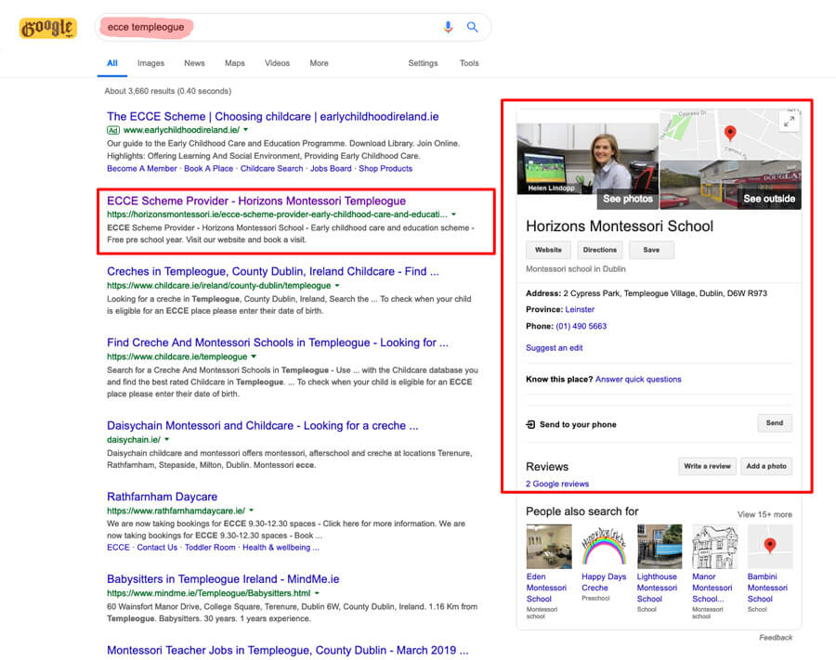The height and width of the screenshot is (660, 836).
Task: Click the 'Health & wellbeing' sitelink
Action: pos(281,547)
